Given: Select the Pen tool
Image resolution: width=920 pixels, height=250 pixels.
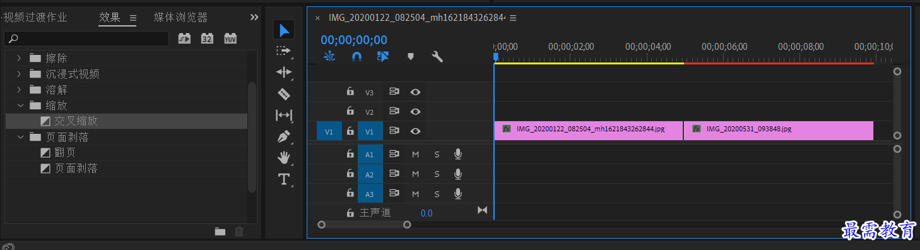Looking at the screenshot, I should [284, 136].
